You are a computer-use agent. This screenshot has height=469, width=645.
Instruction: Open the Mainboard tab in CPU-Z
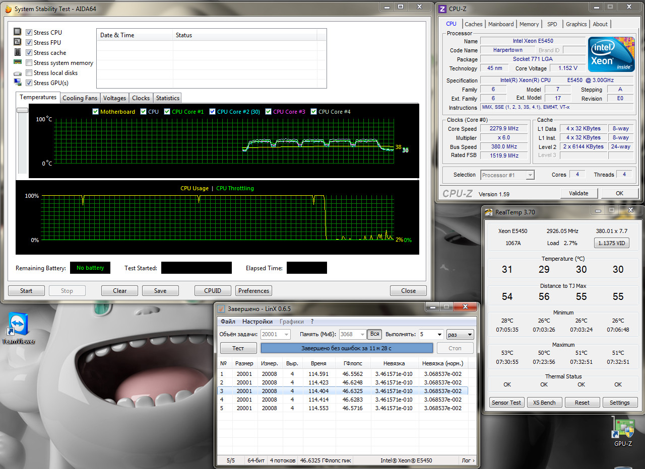501,24
